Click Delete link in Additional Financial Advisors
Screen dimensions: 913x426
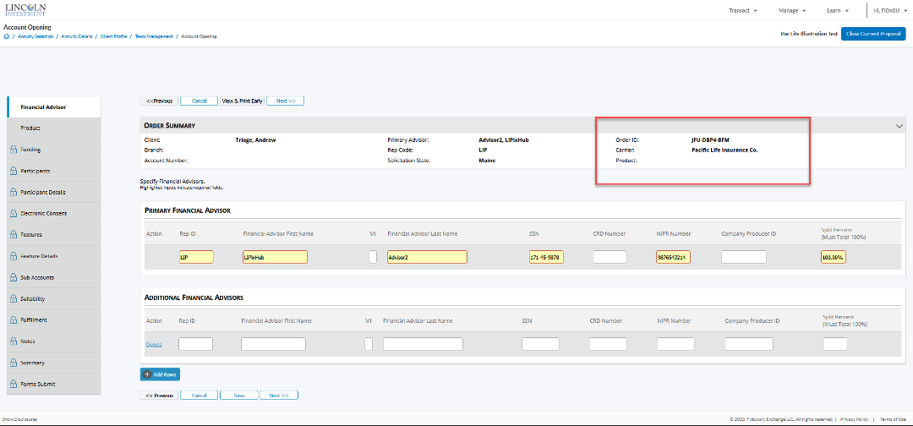pos(154,344)
